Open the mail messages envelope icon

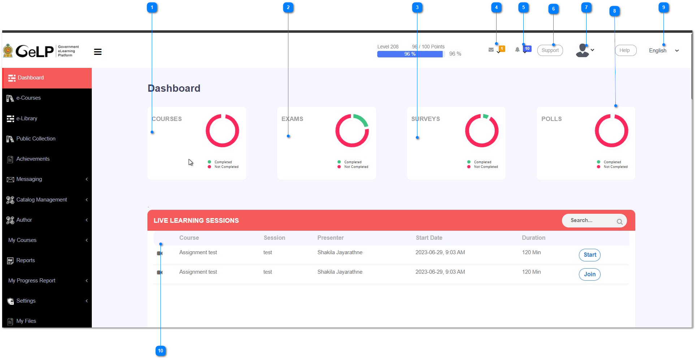(491, 50)
